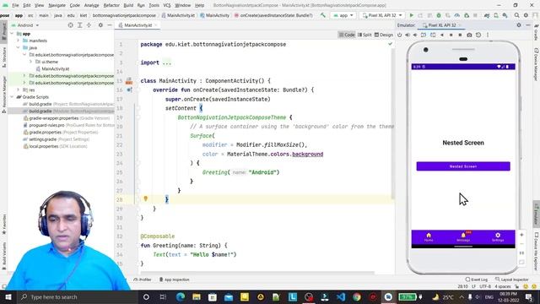Click Apply Changes profiler gauge icon
540x304 pixels.
(457, 15)
